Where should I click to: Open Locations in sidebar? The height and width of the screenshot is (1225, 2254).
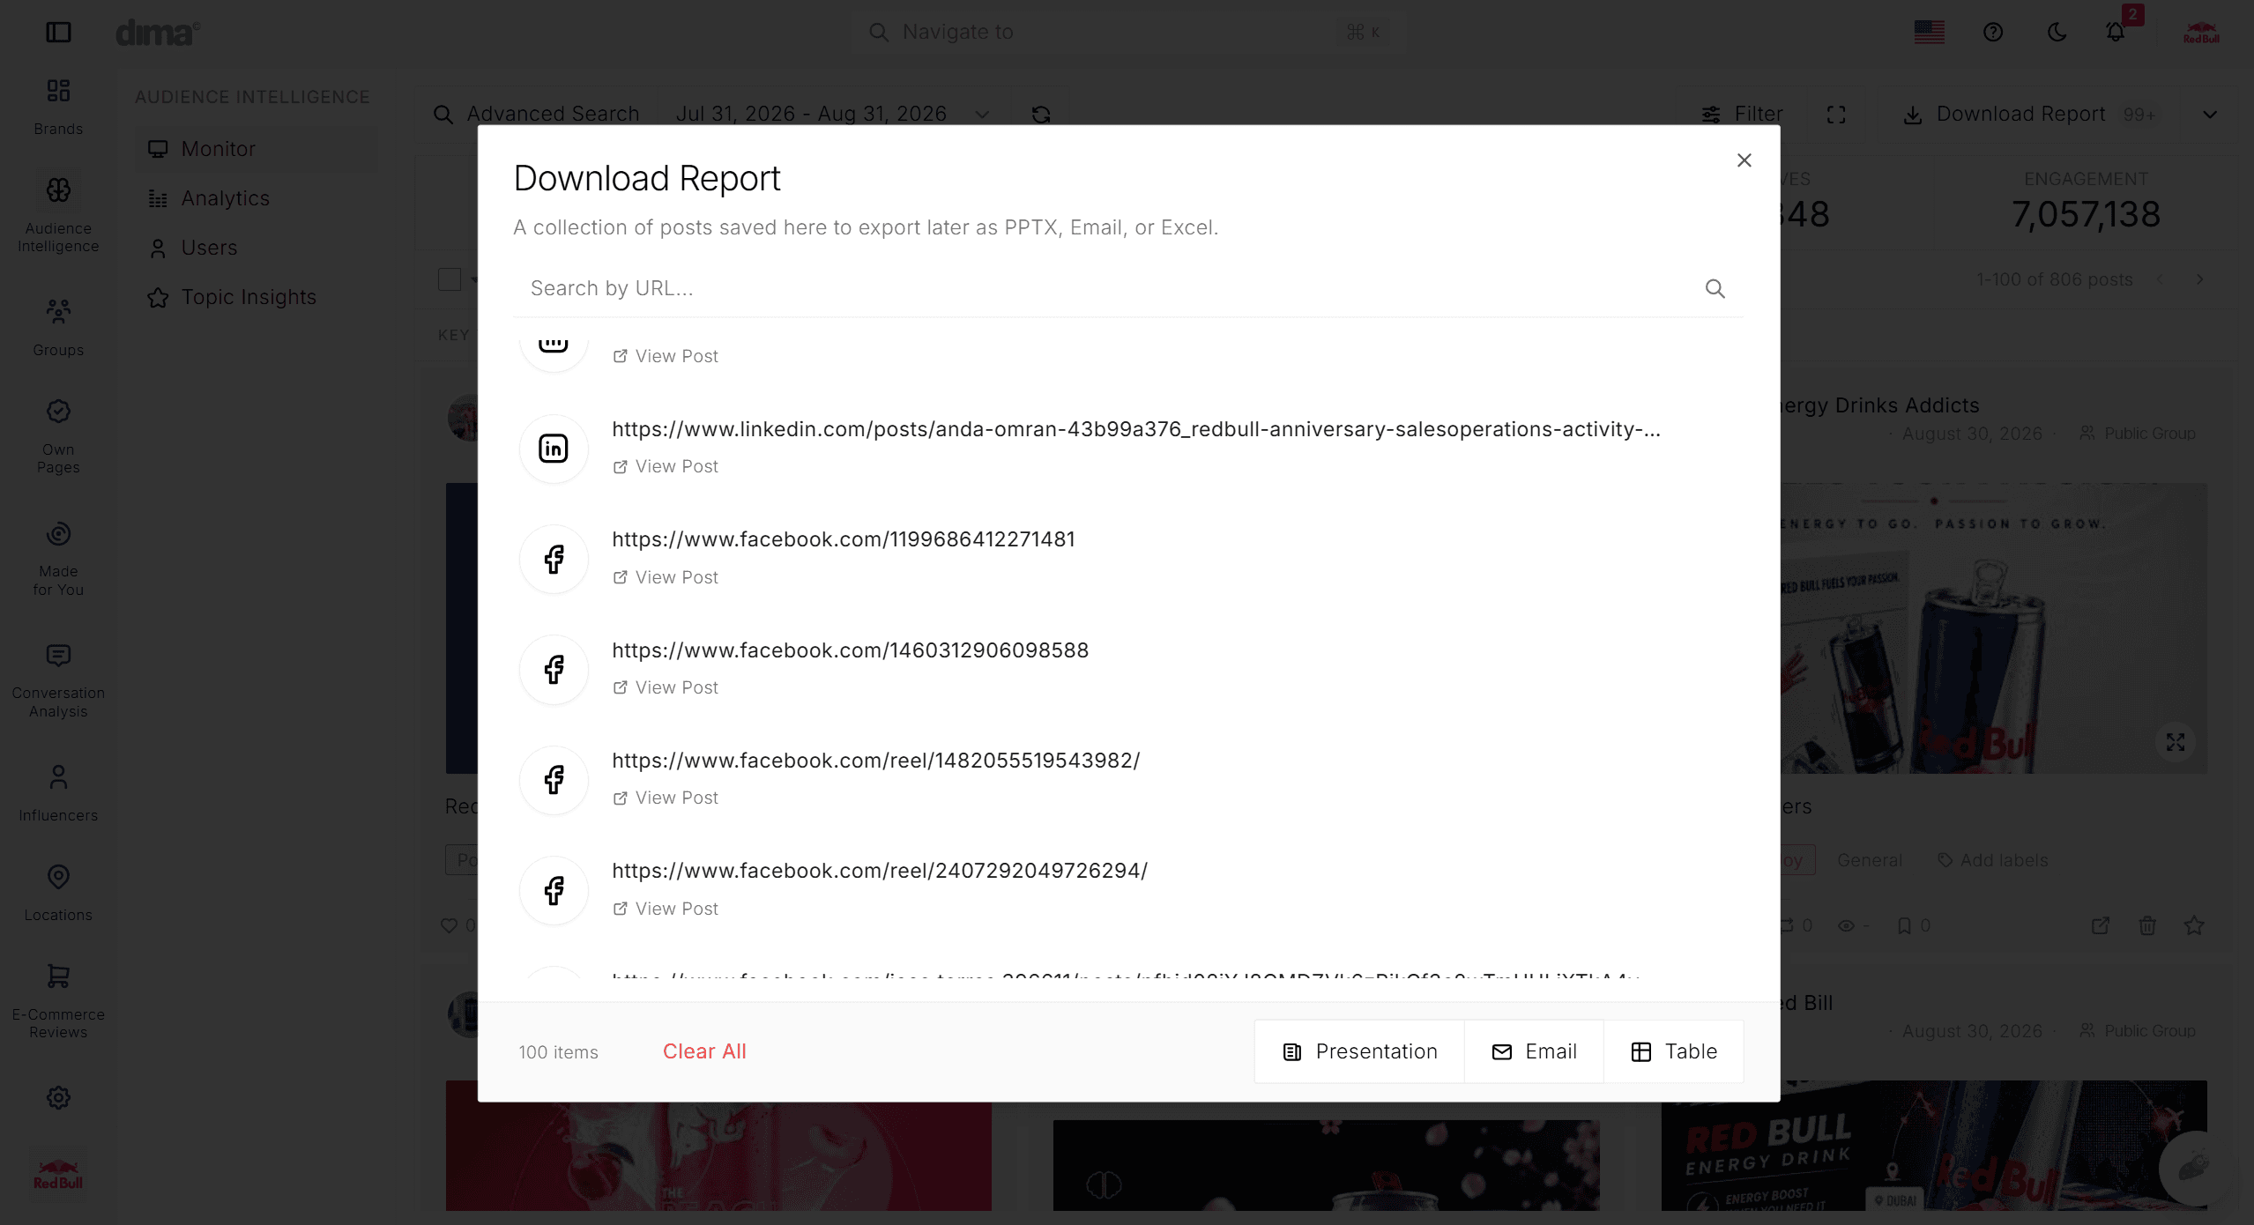(x=58, y=893)
